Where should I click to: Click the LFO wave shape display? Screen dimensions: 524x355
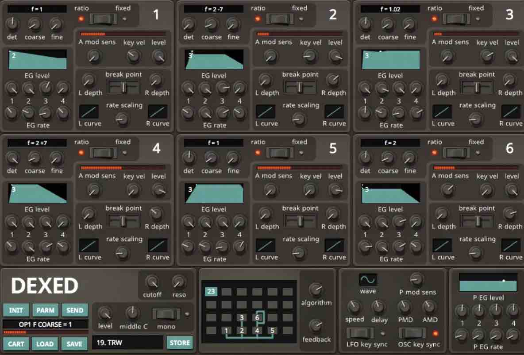click(368, 279)
